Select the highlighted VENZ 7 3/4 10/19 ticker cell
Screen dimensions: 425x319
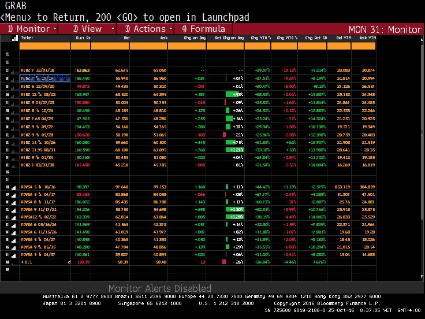click(45, 79)
